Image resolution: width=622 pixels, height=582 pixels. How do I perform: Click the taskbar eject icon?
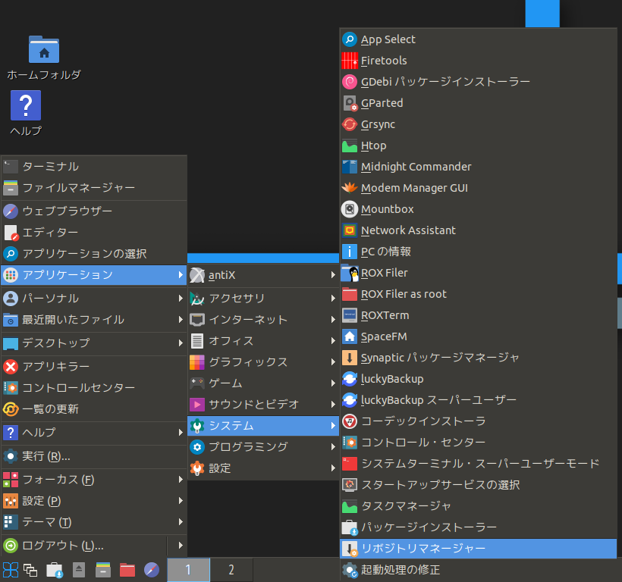(79, 570)
